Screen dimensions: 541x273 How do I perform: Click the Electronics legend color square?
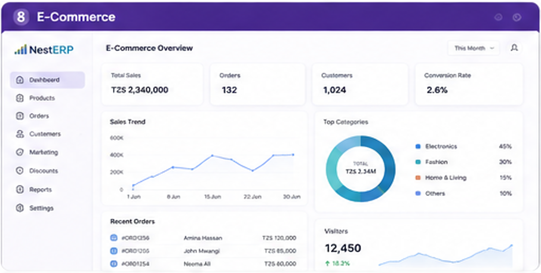click(418, 146)
